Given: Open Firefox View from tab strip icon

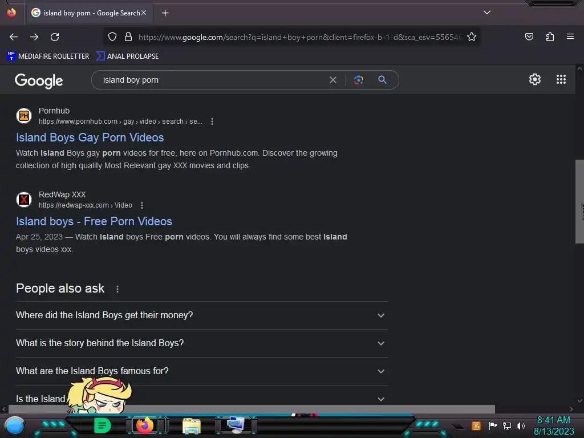Looking at the screenshot, I should (x=11, y=13).
